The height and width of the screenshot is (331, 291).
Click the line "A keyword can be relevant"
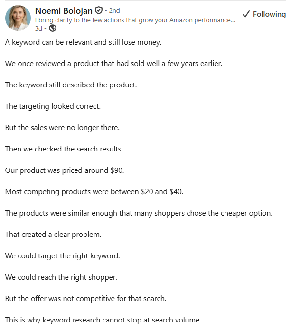[x=83, y=42]
